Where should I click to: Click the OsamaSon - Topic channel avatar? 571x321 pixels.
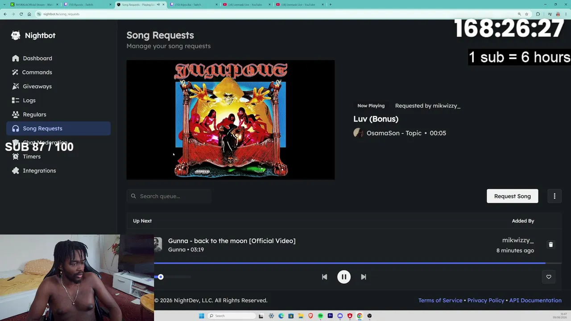pos(358,133)
